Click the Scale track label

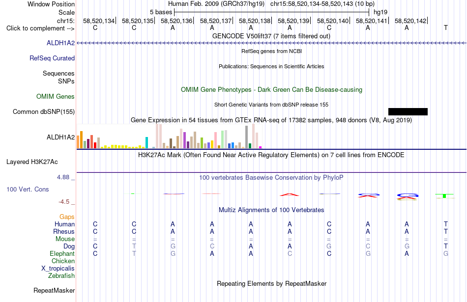(x=66, y=12)
